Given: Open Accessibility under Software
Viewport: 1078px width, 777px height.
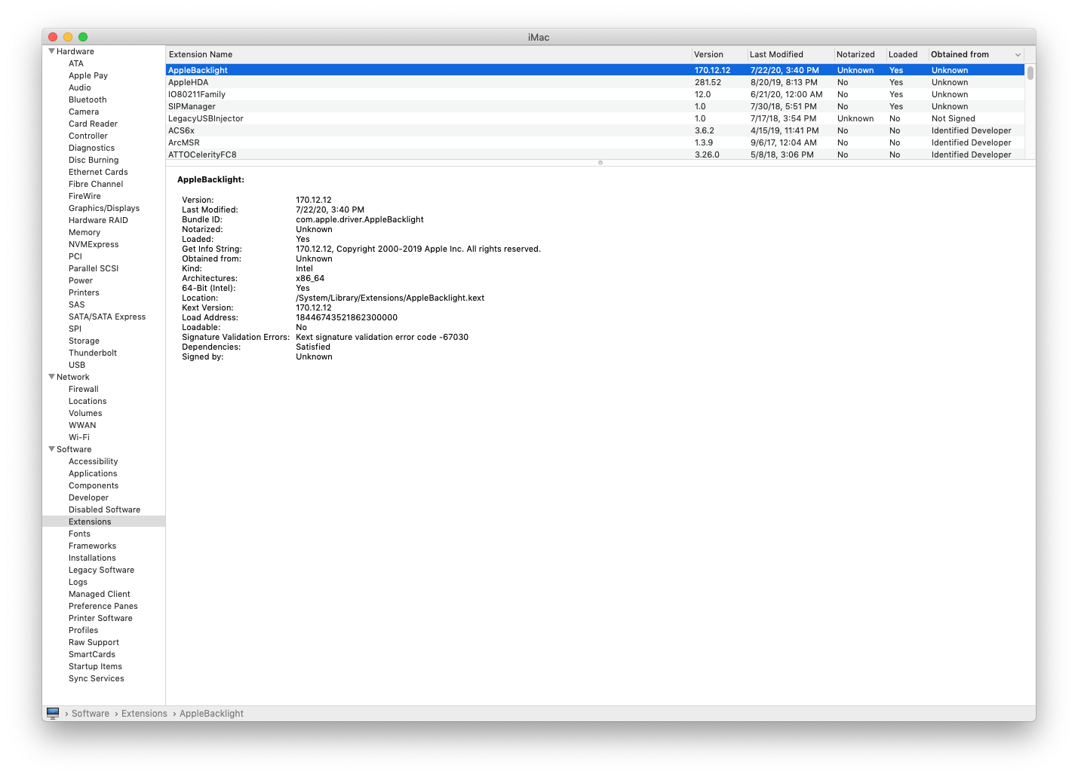Looking at the screenshot, I should click(x=94, y=461).
